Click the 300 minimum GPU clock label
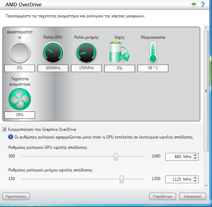Viewport: 212px width, 207px height. click(11, 156)
